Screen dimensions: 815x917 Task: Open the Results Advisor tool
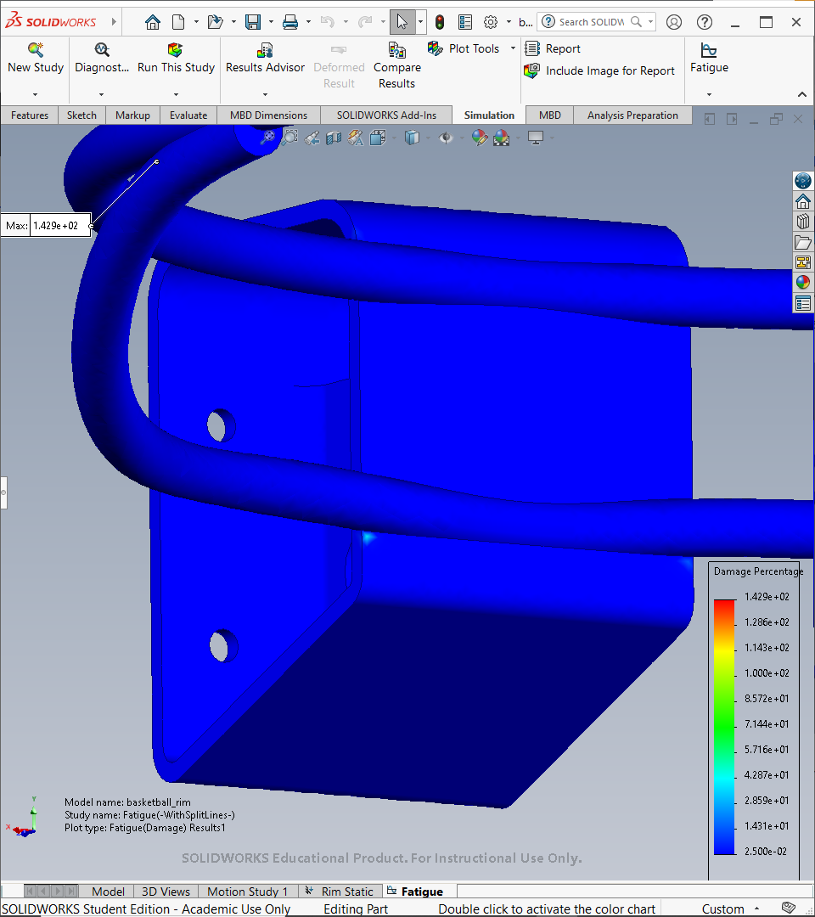[x=265, y=51]
